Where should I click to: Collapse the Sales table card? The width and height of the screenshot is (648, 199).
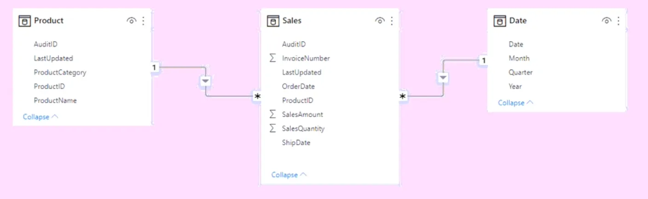point(289,175)
